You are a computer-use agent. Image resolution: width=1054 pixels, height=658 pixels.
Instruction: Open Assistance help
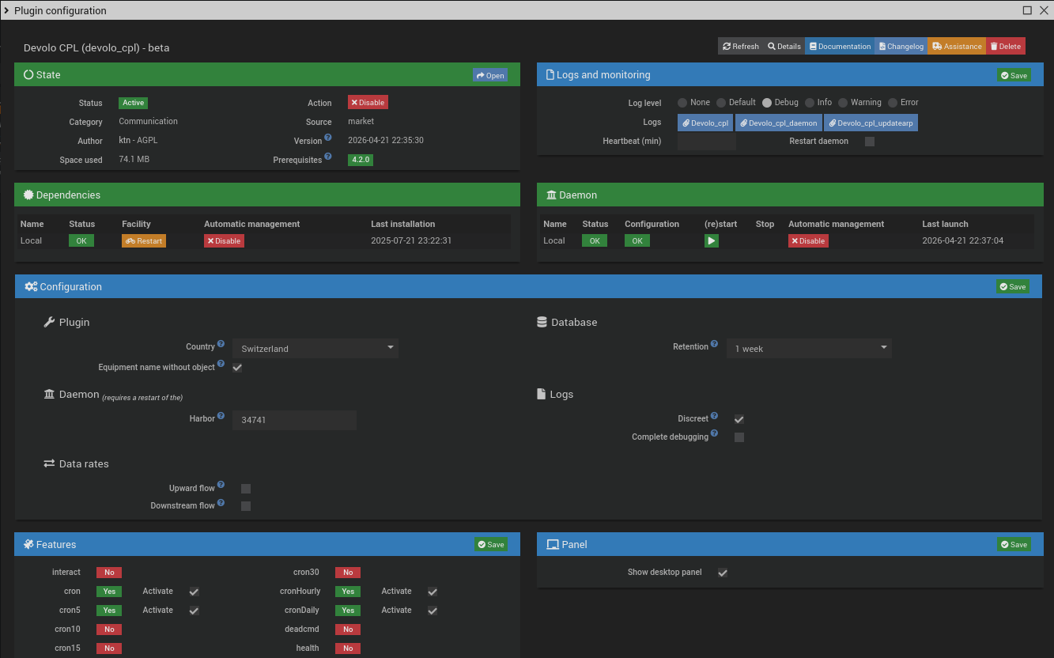[957, 47]
